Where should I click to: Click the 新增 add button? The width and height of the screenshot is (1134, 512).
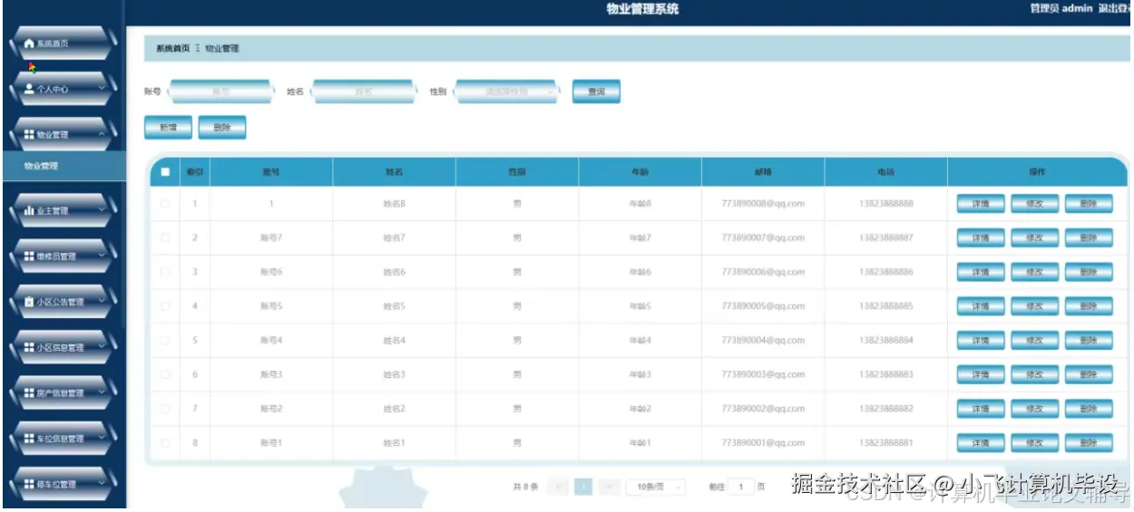click(168, 128)
